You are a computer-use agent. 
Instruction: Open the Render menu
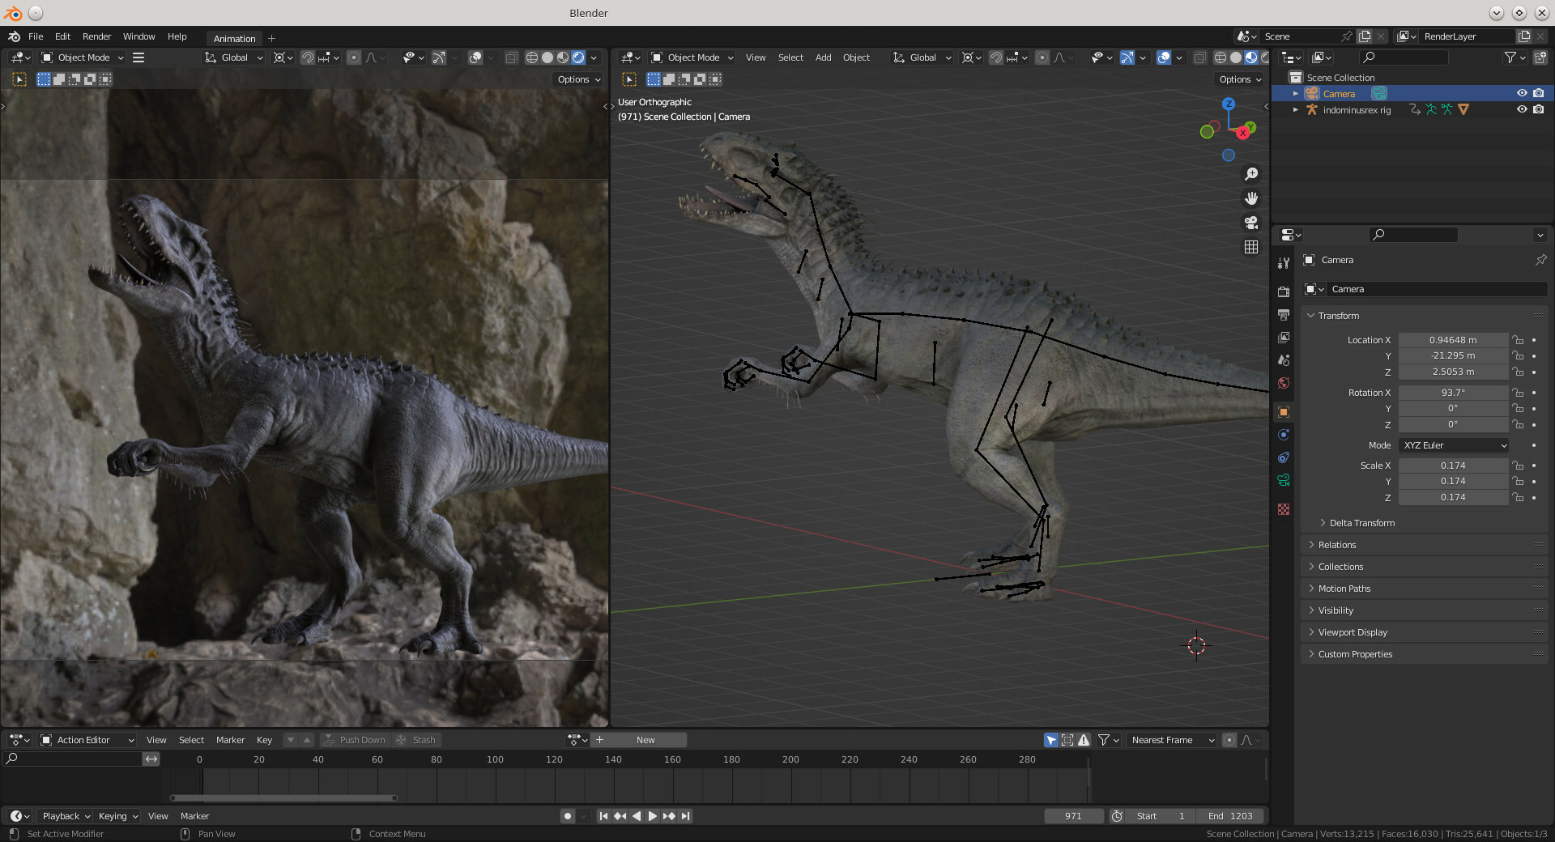[96, 36]
